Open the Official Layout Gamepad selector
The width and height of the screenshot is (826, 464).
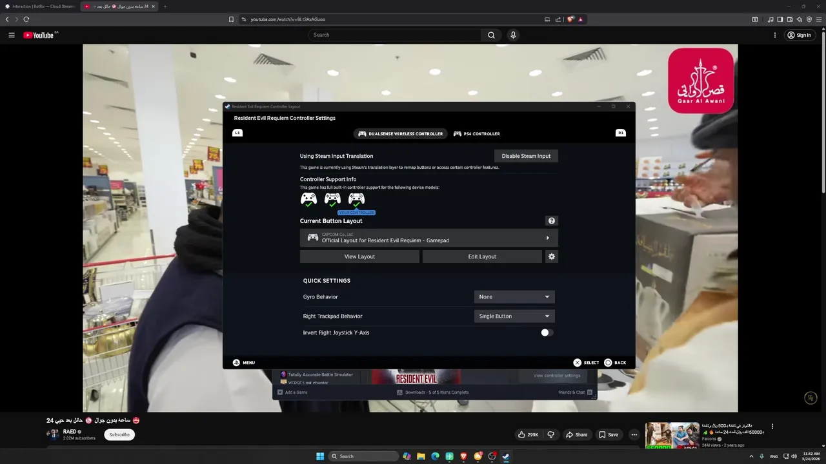tap(429, 238)
